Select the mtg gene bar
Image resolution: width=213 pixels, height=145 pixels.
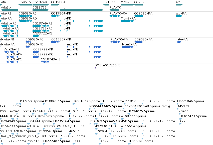(82, 10)
